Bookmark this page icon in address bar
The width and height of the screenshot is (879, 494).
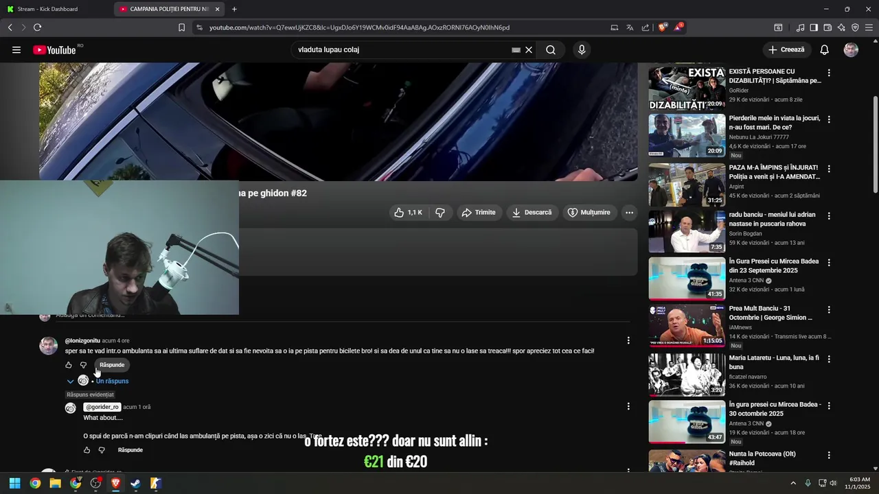(181, 27)
